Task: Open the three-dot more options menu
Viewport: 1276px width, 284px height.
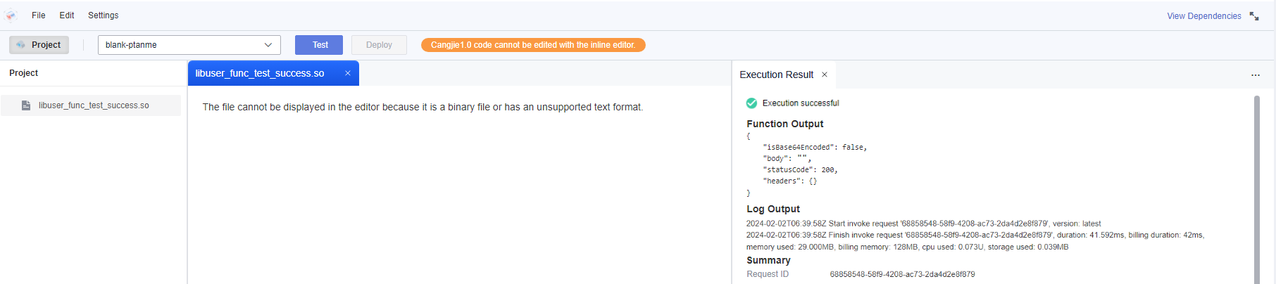Action: 1256,75
